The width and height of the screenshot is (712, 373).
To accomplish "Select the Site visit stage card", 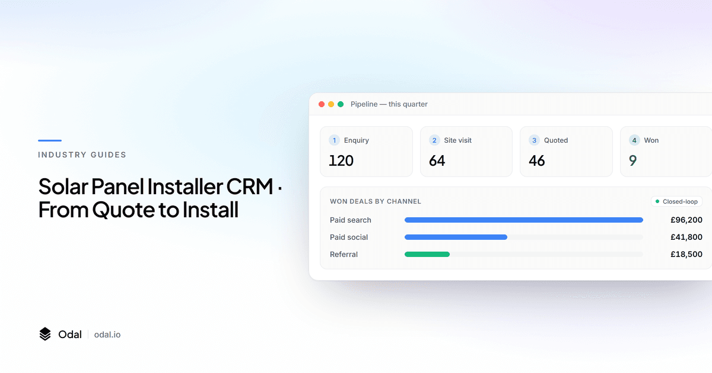I will [466, 152].
